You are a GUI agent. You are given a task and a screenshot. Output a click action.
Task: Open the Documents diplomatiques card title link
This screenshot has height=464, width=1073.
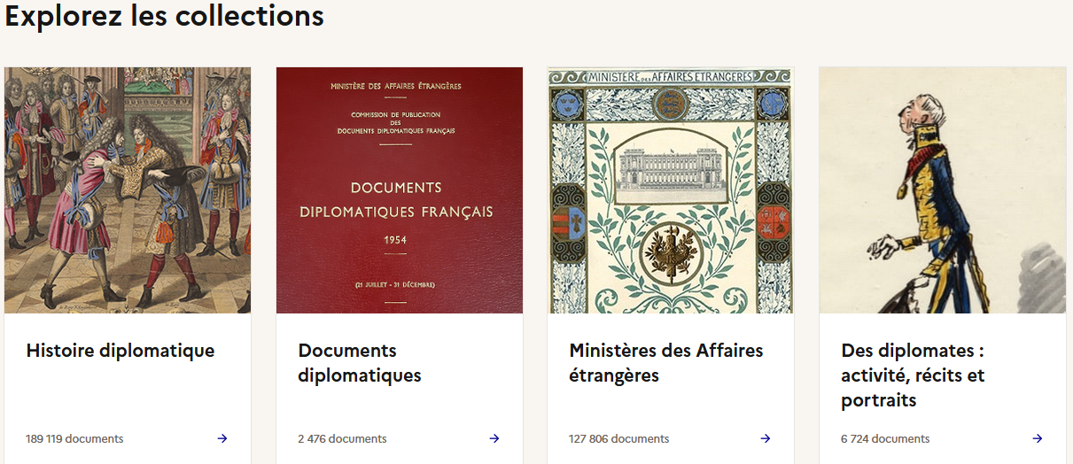pos(360,363)
